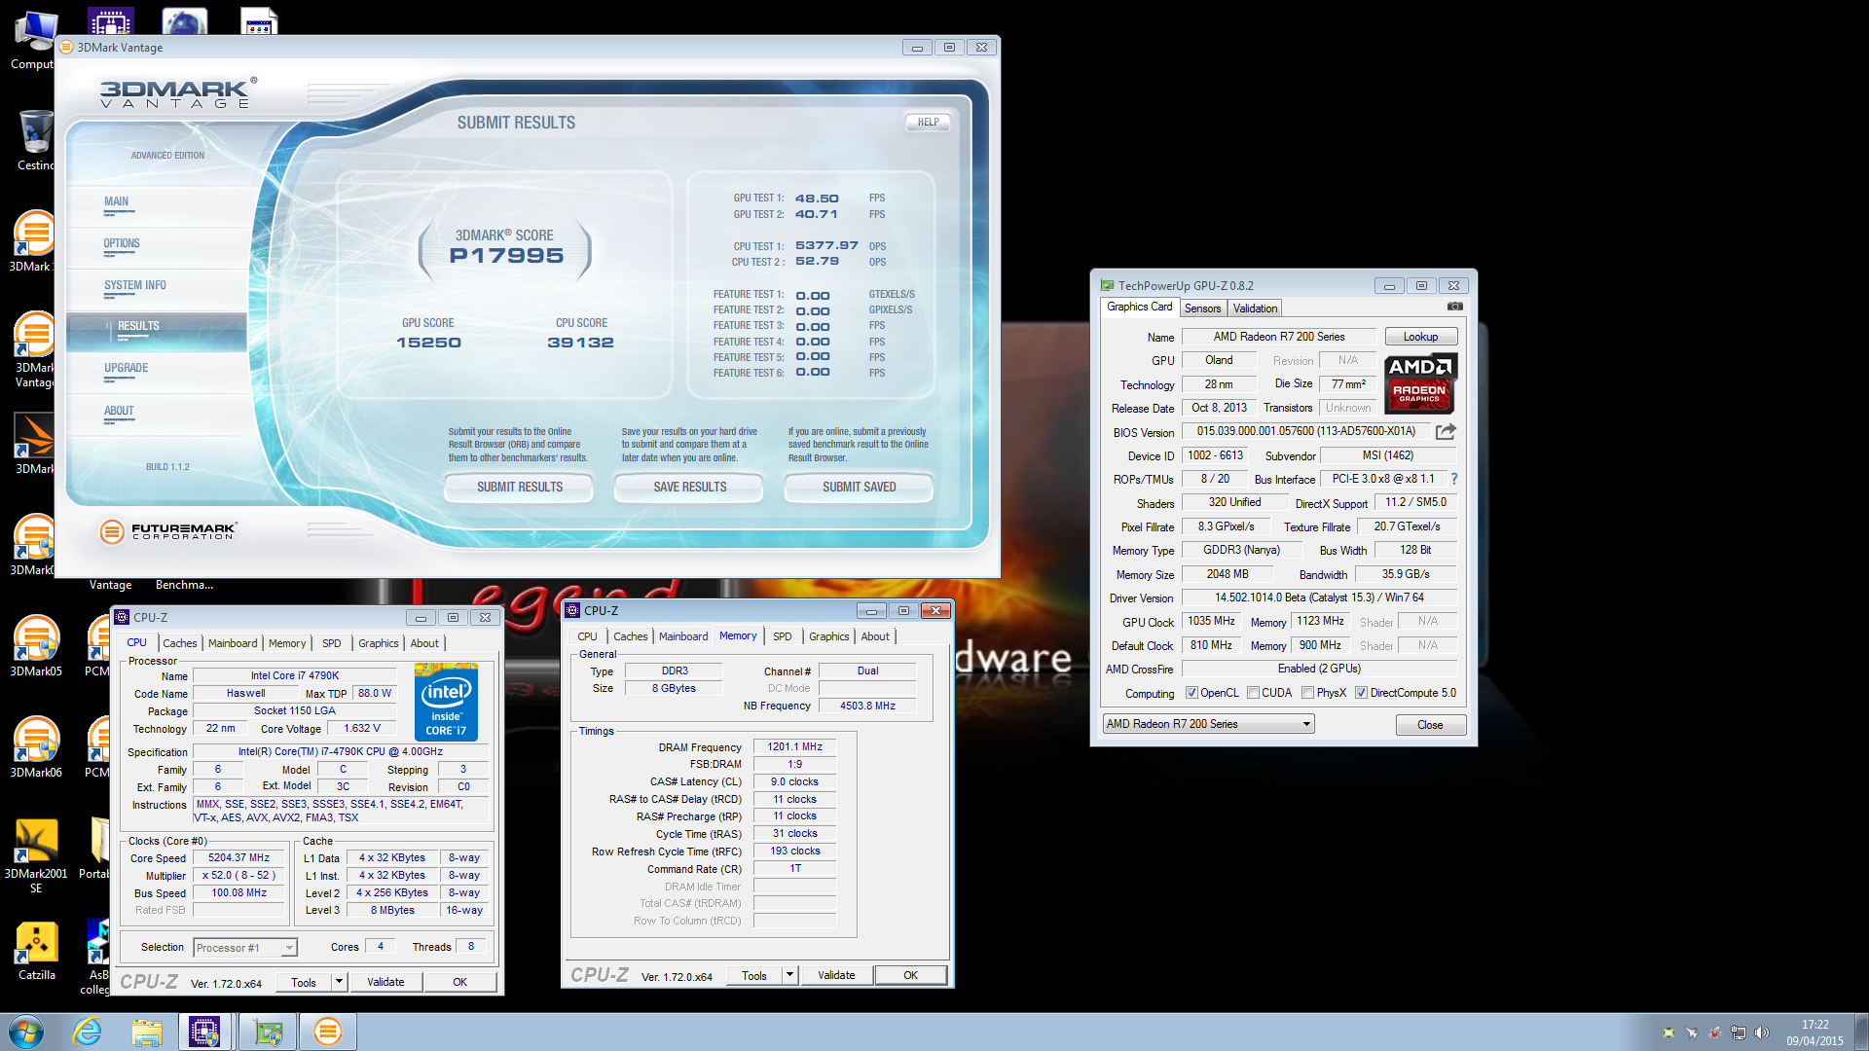The width and height of the screenshot is (1869, 1051).
Task: Open the Caches tab in the CPU-Z CPU window
Action: pos(180,643)
